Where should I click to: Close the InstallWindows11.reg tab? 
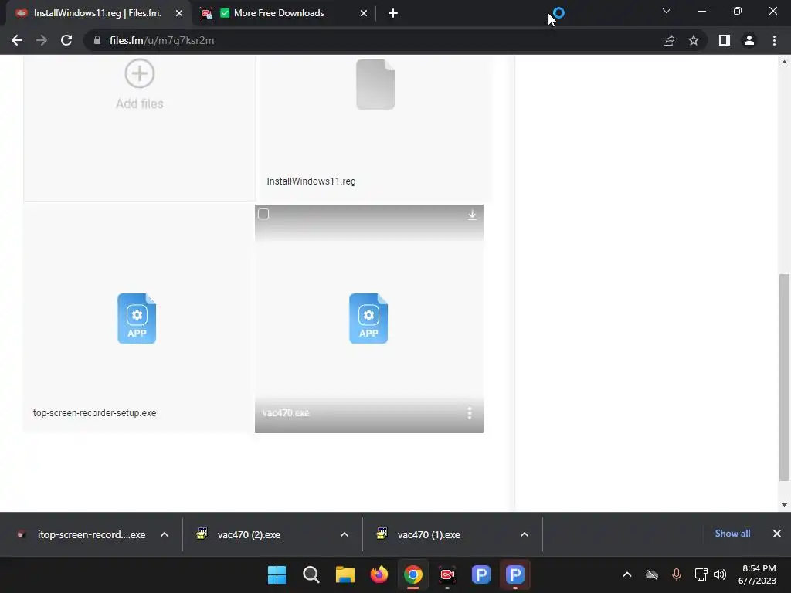pyautogui.click(x=179, y=13)
